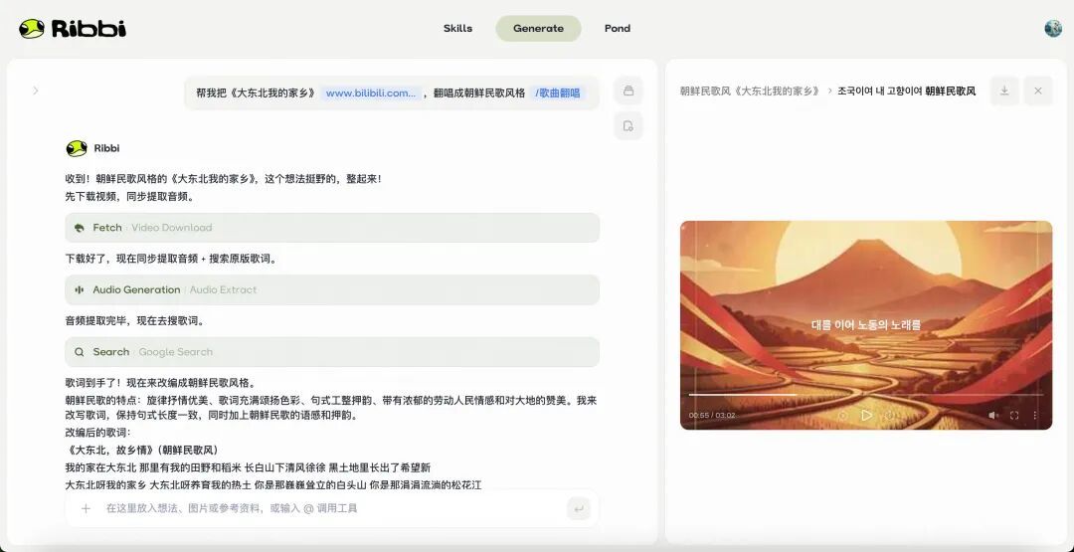Viewport: 1074px width, 552px height.
Task: Click the text 《大东北，故乡情》(朝鲜民歌风)
Action: 142,450
